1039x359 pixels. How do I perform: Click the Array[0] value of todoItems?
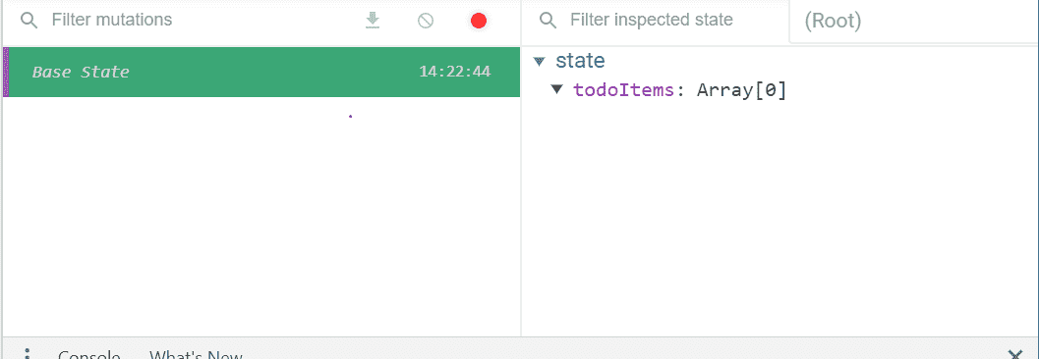(741, 90)
